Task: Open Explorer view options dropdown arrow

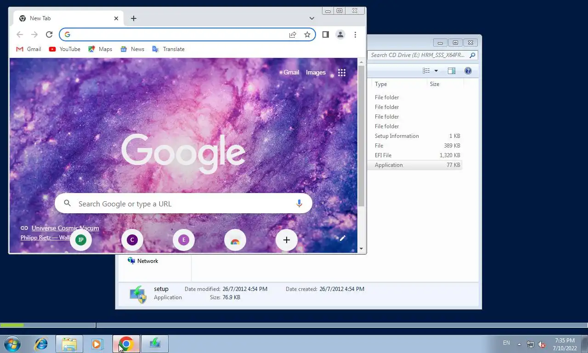Action: click(436, 71)
